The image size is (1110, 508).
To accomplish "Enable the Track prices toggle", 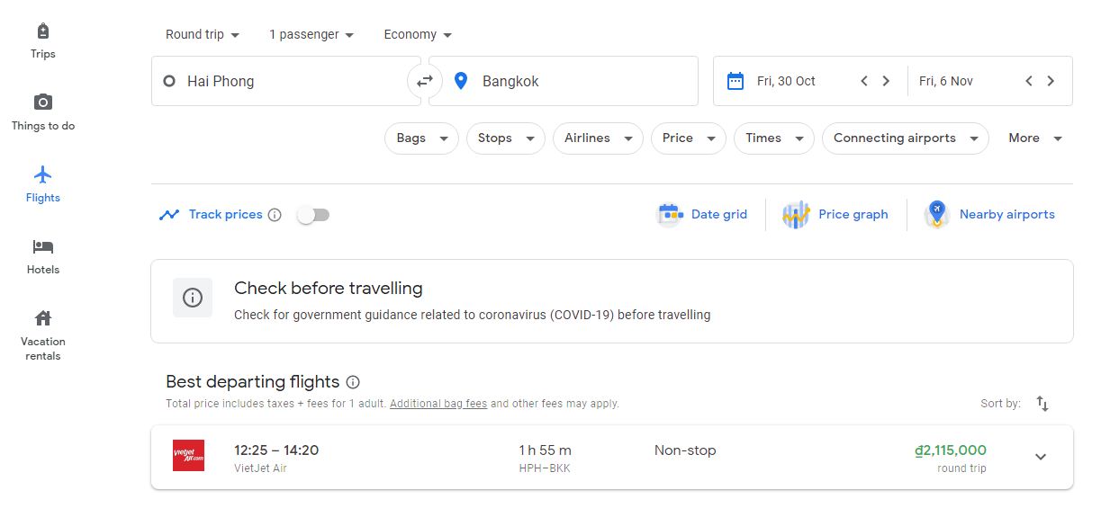I will [313, 215].
